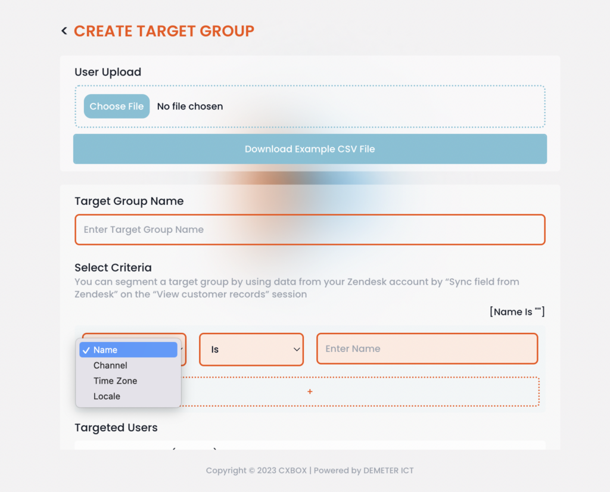Click the Targeted Users section heading
This screenshot has height=492, width=610.
tap(116, 428)
